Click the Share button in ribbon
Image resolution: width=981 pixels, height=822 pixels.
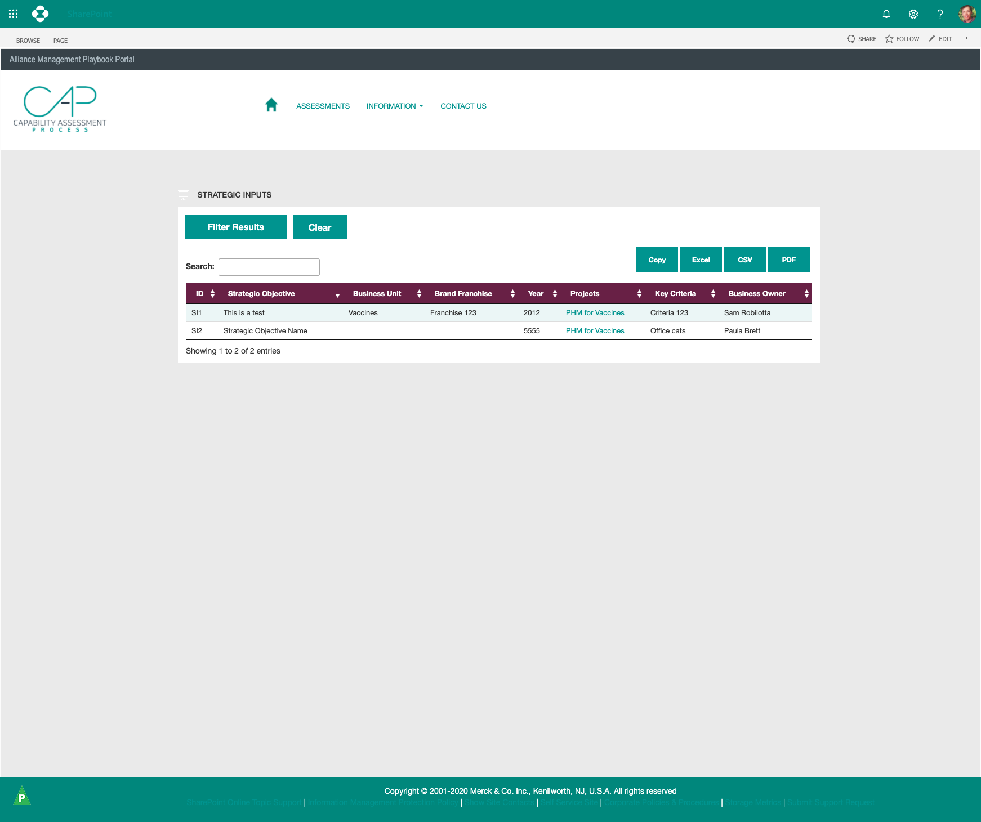[x=862, y=39]
